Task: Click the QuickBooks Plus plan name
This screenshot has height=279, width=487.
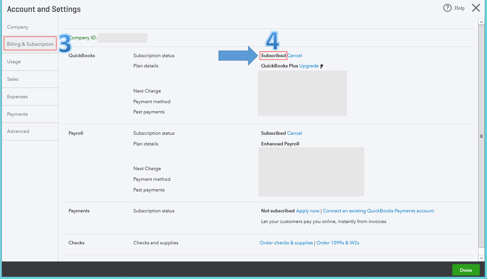Action: pyautogui.click(x=279, y=66)
